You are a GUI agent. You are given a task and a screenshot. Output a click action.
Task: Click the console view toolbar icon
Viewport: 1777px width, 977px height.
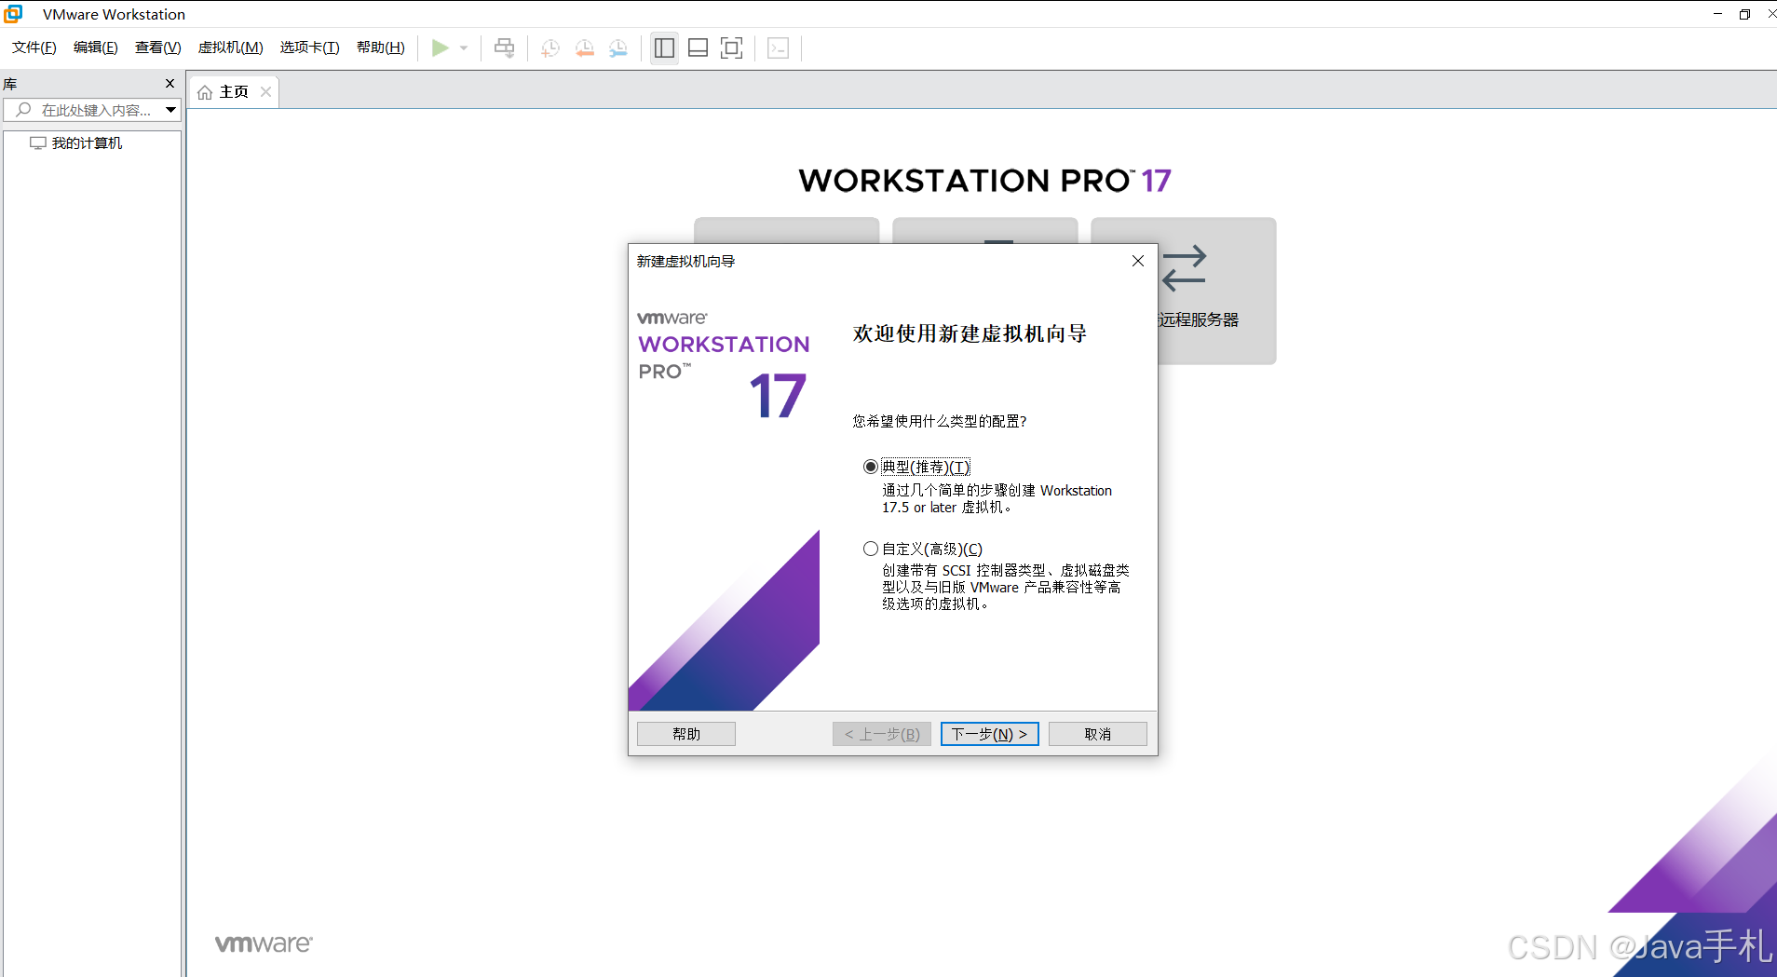click(x=779, y=48)
